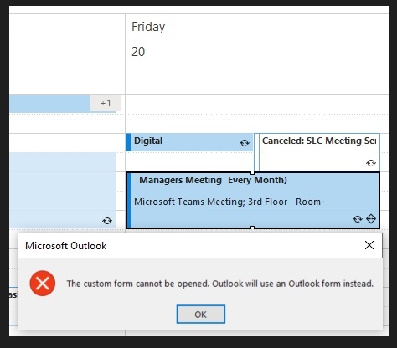Click the red error icon in dialog
Image resolution: width=397 pixels, height=348 pixels.
(x=43, y=284)
